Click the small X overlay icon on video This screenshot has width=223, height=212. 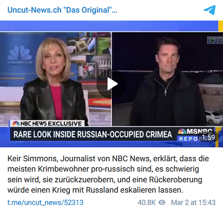pyautogui.click(x=220, y=40)
